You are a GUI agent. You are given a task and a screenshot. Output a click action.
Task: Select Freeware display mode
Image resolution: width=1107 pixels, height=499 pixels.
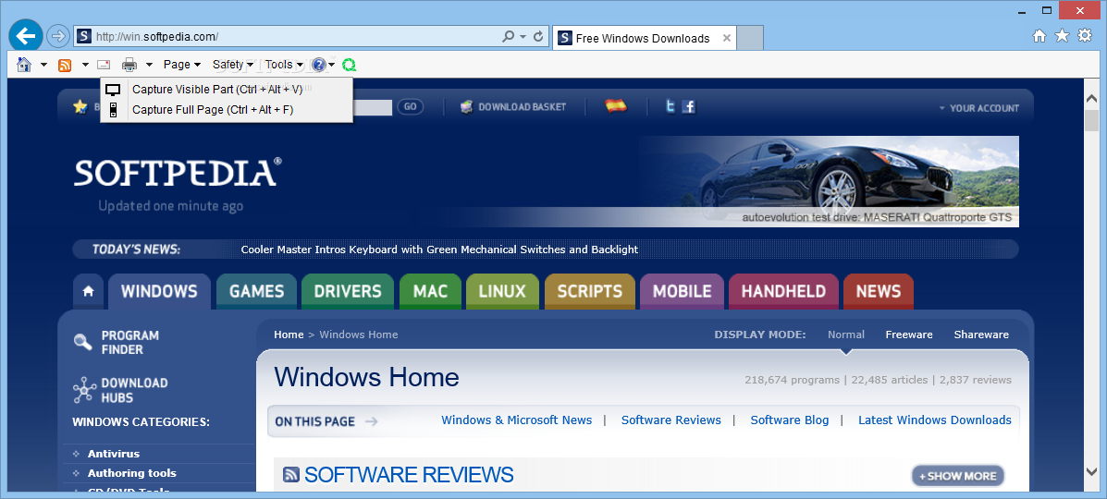[x=909, y=335]
